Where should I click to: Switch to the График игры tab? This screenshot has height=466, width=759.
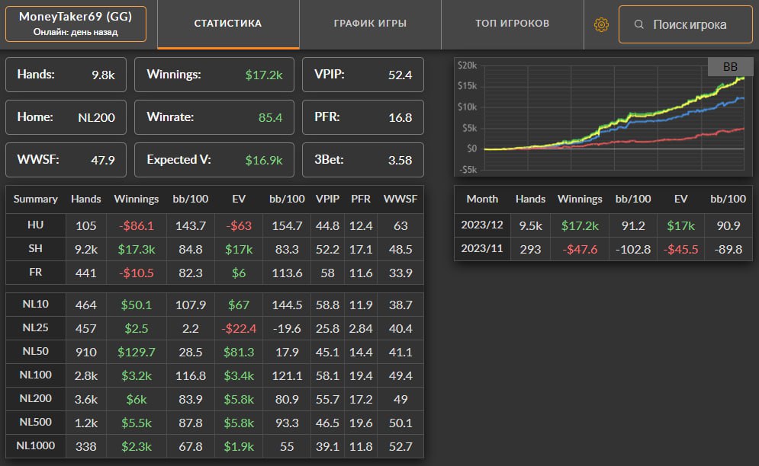pyautogui.click(x=370, y=24)
